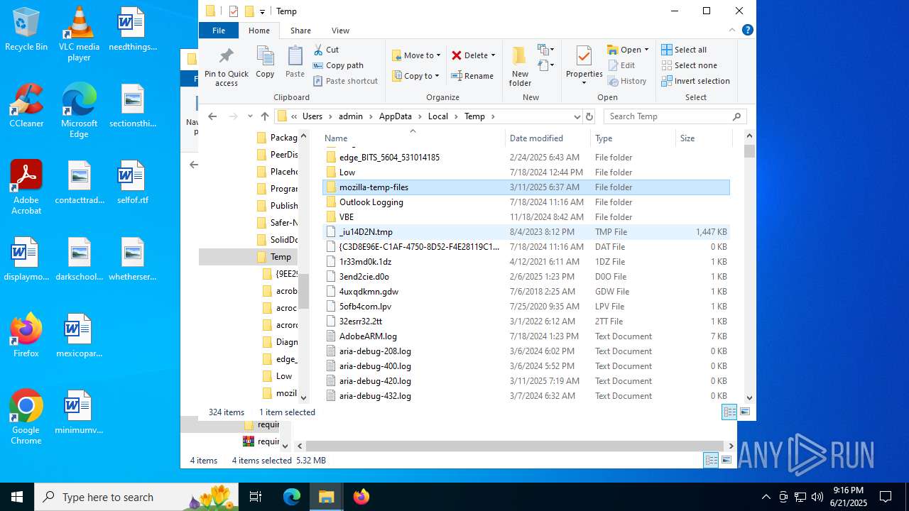Expand Properties dropdown arrow
909x511 pixels.
(584, 83)
